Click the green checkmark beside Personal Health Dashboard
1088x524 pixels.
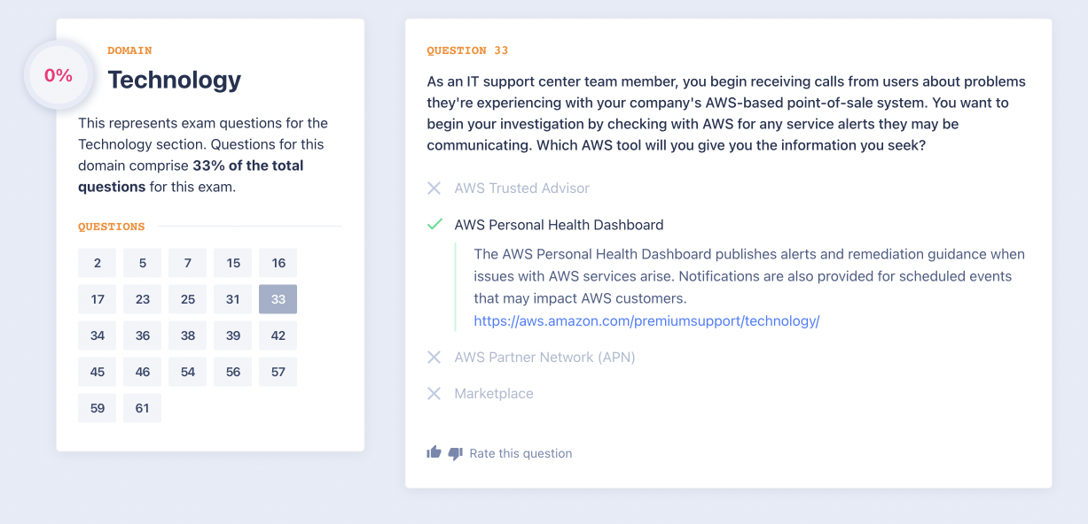coord(434,225)
